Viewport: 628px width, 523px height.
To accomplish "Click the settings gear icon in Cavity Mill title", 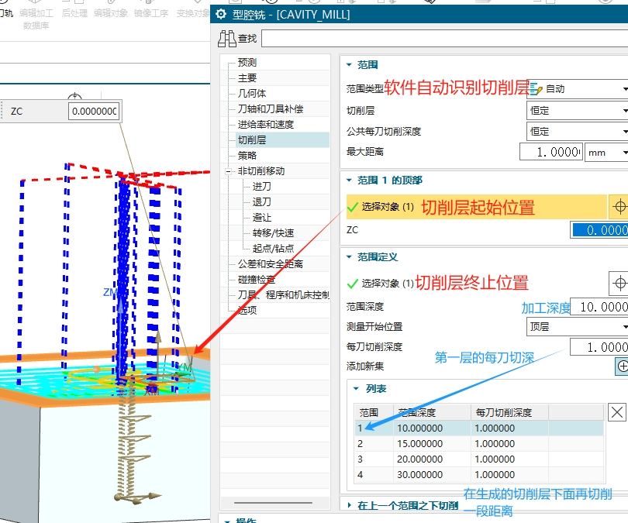I will 221,15.
